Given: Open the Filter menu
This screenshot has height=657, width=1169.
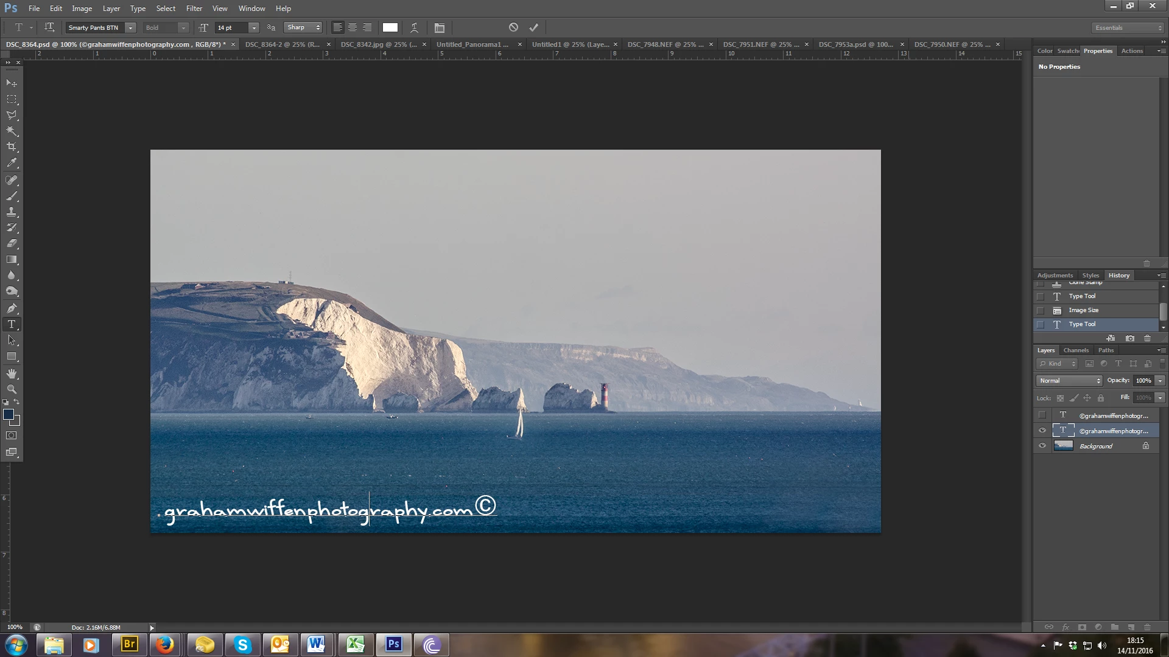Looking at the screenshot, I should tap(194, 9).
